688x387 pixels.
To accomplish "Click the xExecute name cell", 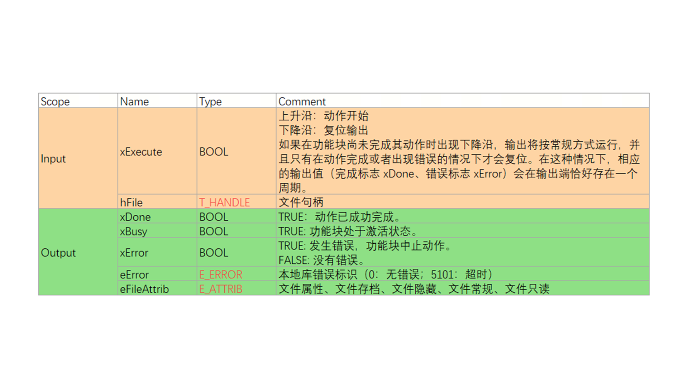I will click(141, 152).
